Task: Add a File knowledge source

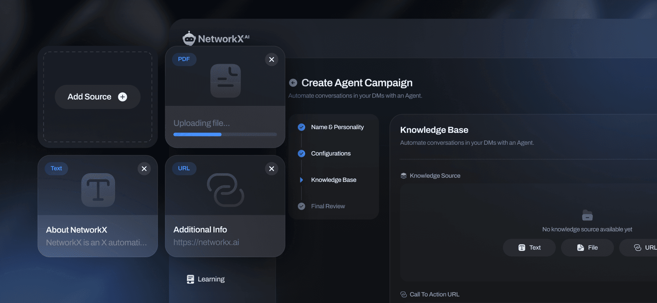Action: tap(587, 247)
